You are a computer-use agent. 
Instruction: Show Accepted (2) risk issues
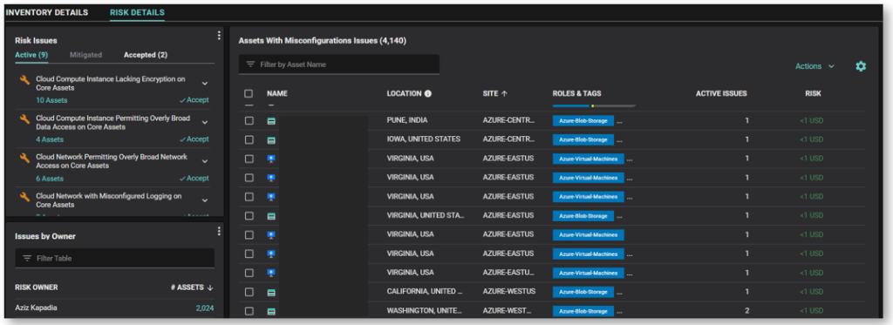(x=146, y=55)
